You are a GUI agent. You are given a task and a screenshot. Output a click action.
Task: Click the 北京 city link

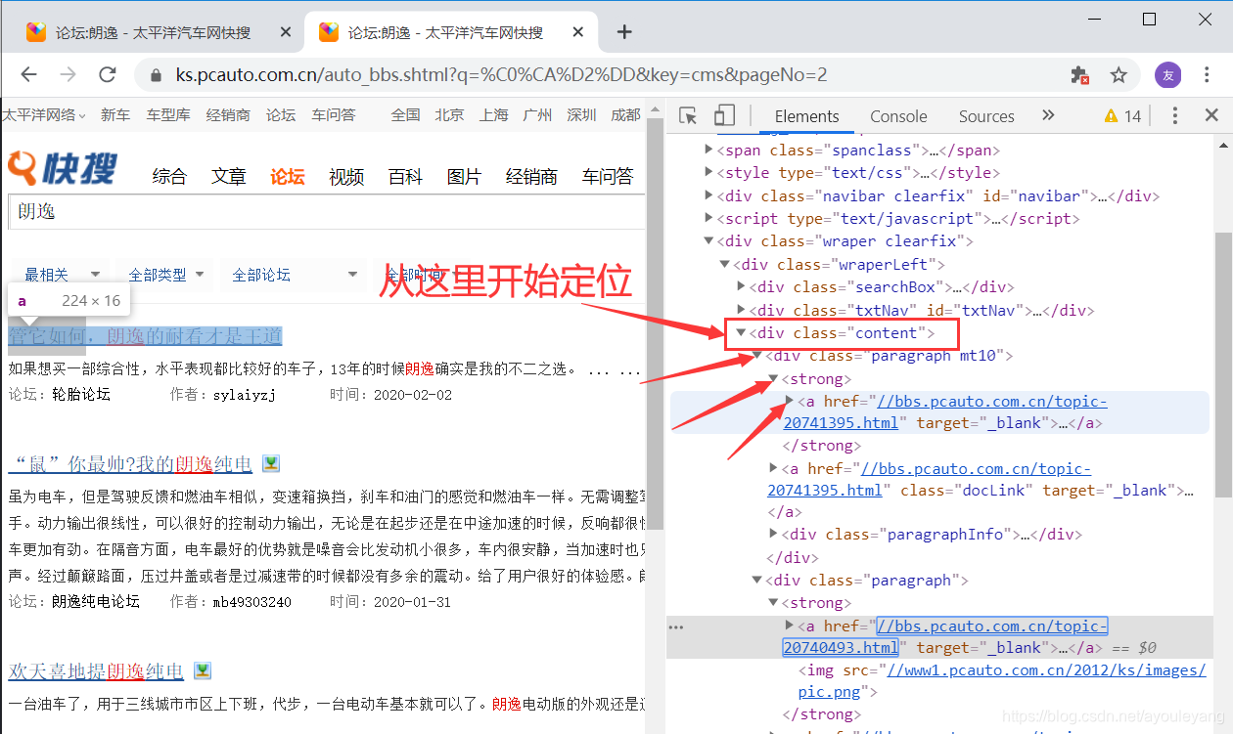449,114
